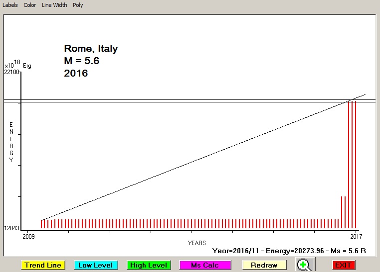Click the yellow Trend Line button

tap(43, 265)
